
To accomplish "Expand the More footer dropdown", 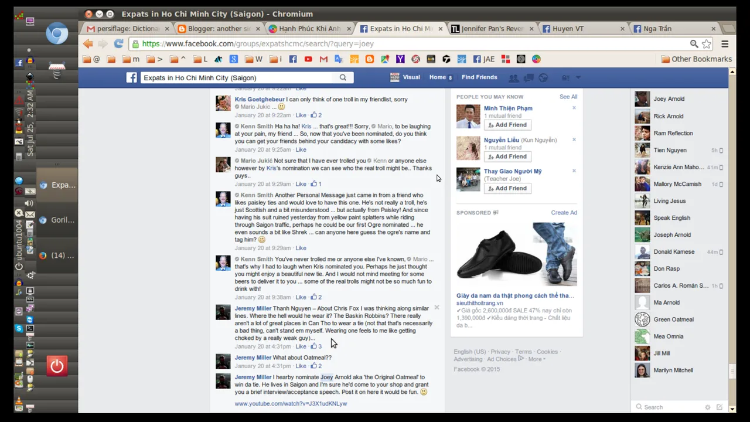I will (536, 359).
